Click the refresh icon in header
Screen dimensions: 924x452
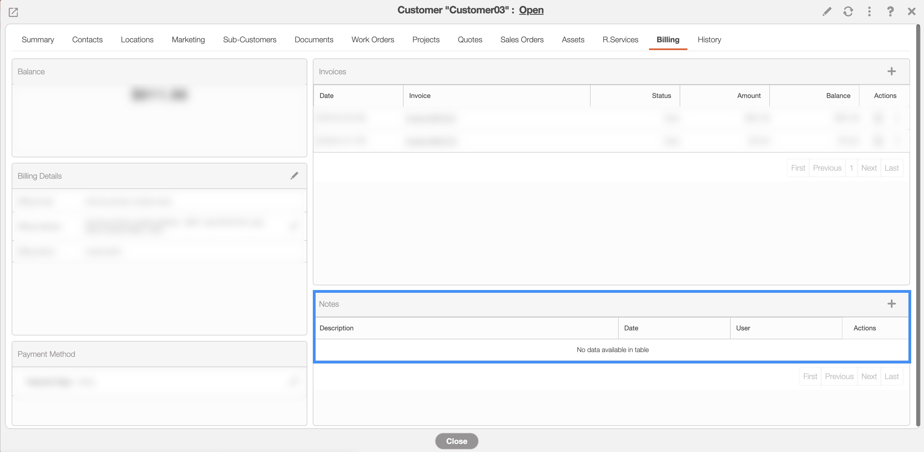(848, 11)
